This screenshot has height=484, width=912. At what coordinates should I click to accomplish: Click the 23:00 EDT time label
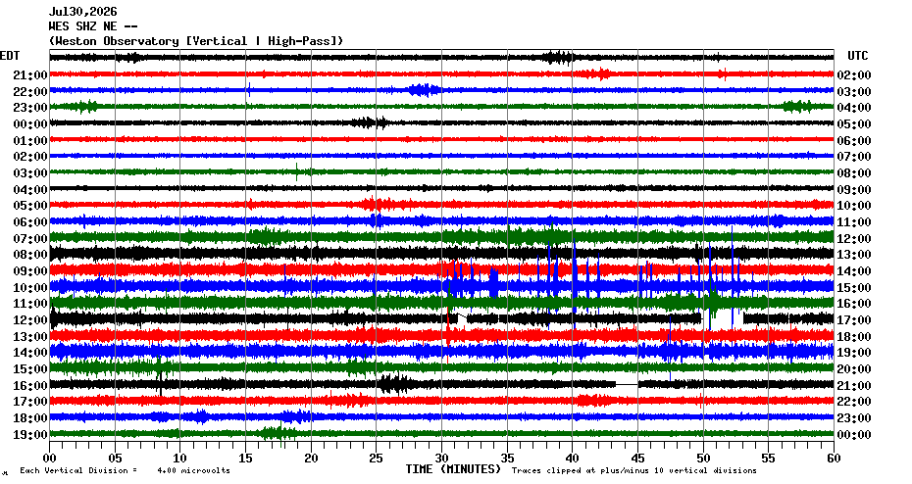pyautogui.click(x=30, y=108)
